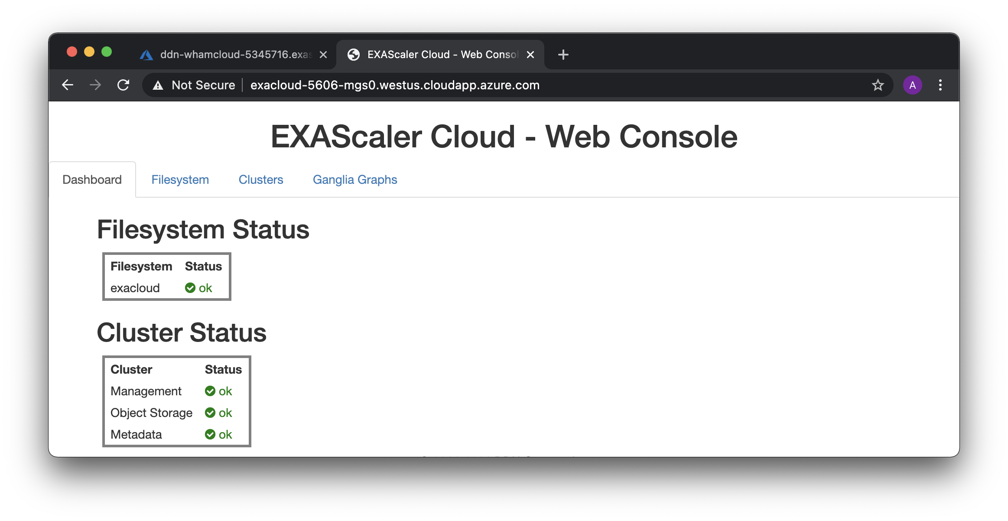The width and height of the screenshot is (1008, 521).
Task: Click the browser forward arrow
Action: (x=95, y=85)
